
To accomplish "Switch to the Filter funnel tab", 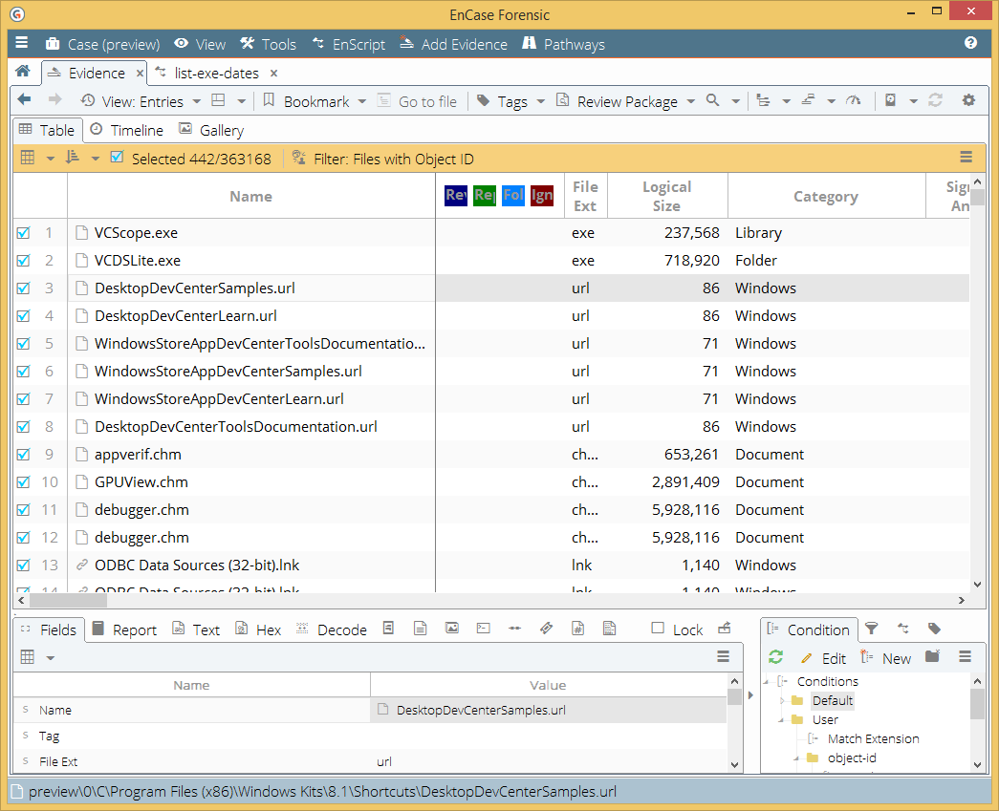I will [872, 629].
